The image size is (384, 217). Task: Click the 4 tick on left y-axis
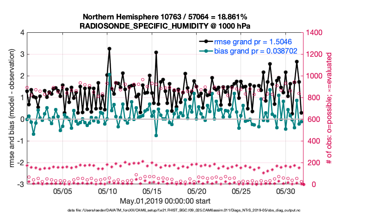22,33
